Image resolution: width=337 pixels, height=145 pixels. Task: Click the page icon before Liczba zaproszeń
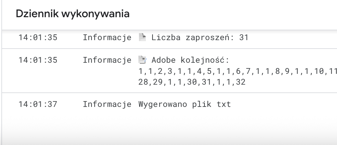coord(142,37)
